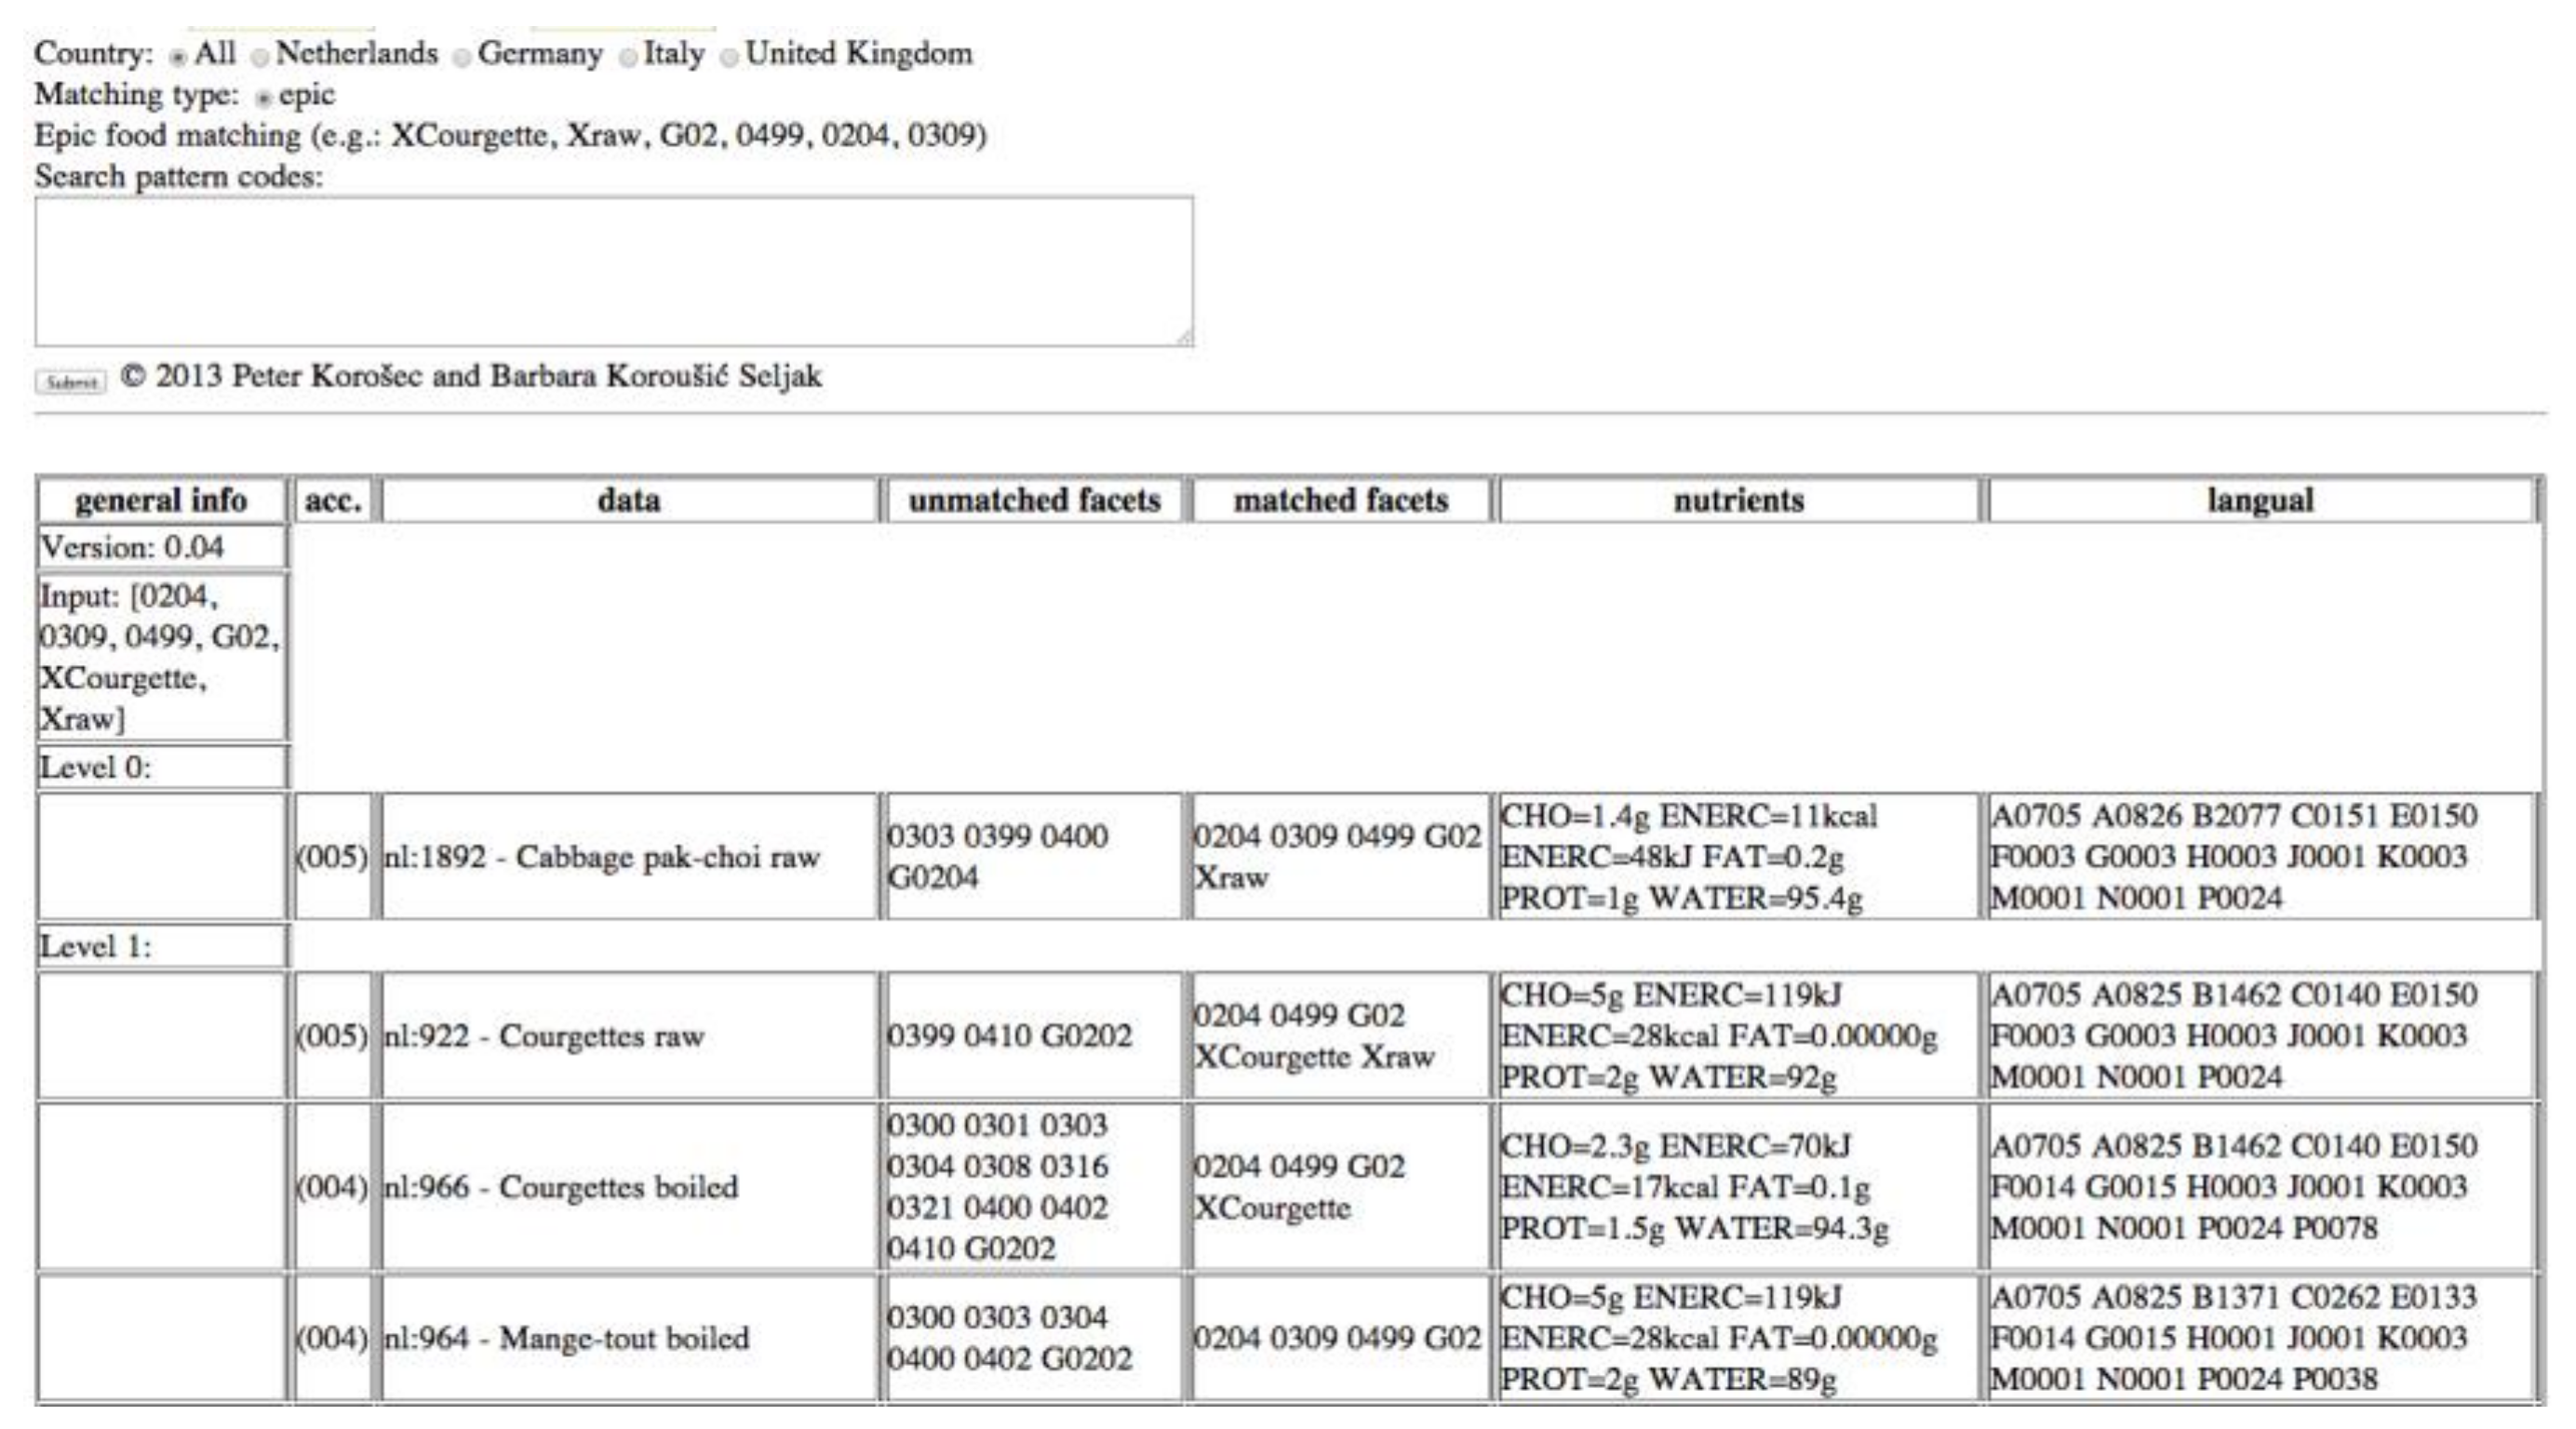Click the unmatched facets column header
The image size is (2576, 1429).
tap(1034, 500)
